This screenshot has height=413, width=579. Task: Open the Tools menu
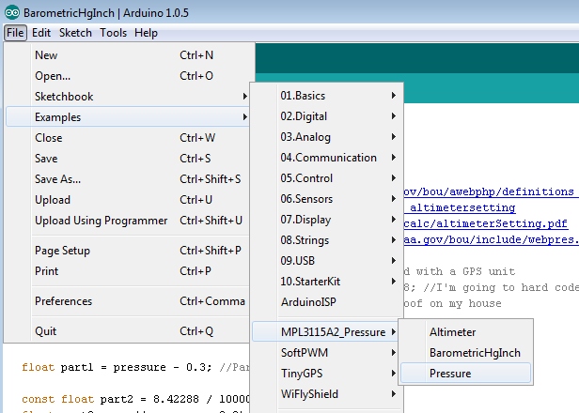(113, 33)
